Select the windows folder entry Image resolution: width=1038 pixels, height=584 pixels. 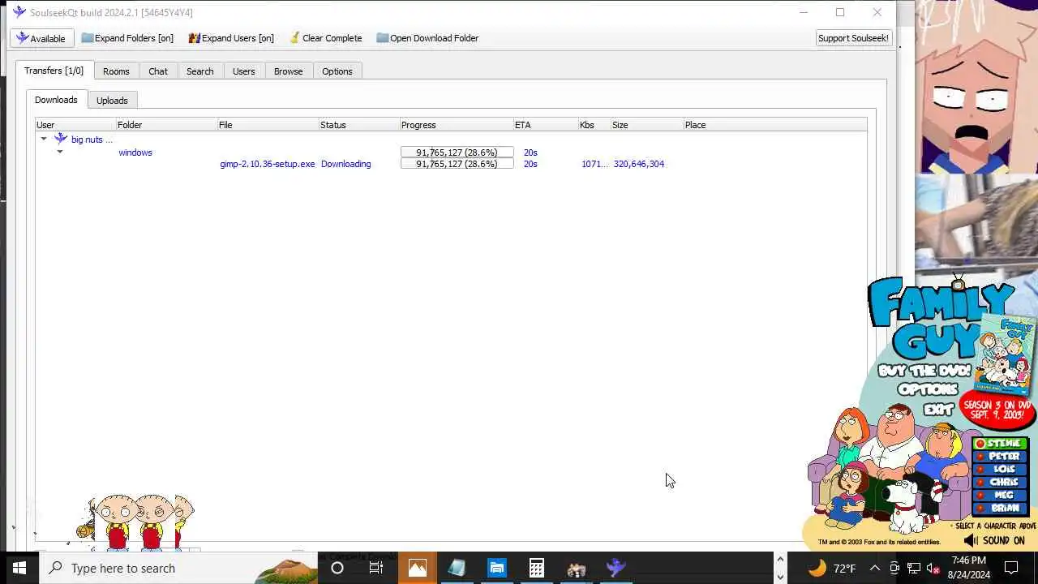click(x=135, y=152)
